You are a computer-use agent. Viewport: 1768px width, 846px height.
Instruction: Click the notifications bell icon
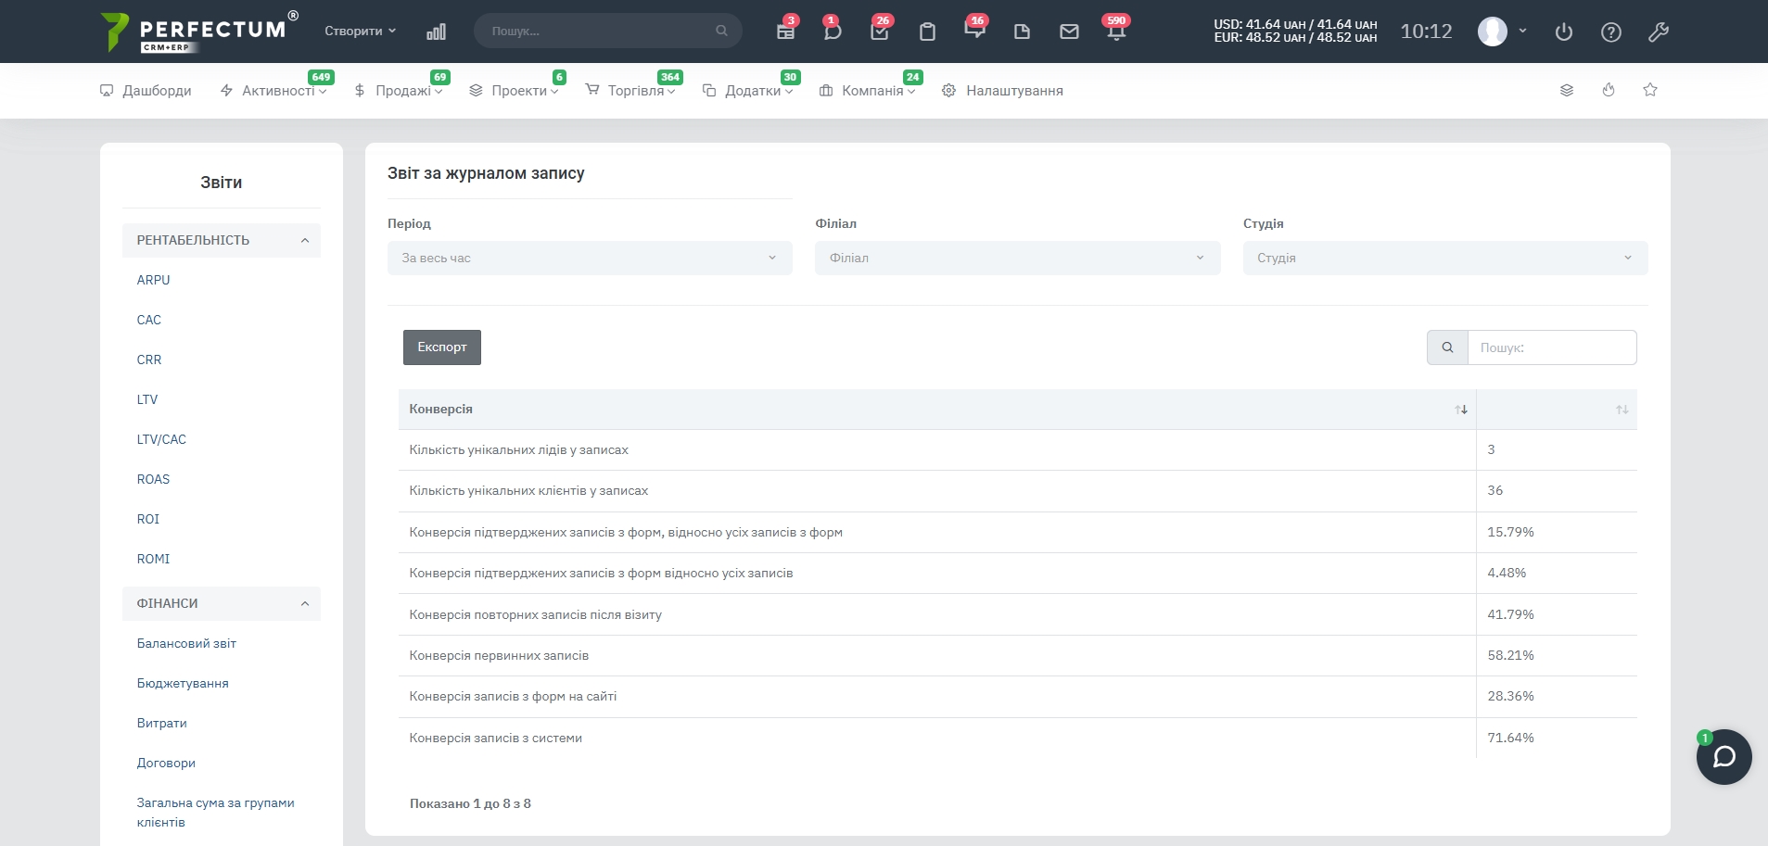(1115, 32)
